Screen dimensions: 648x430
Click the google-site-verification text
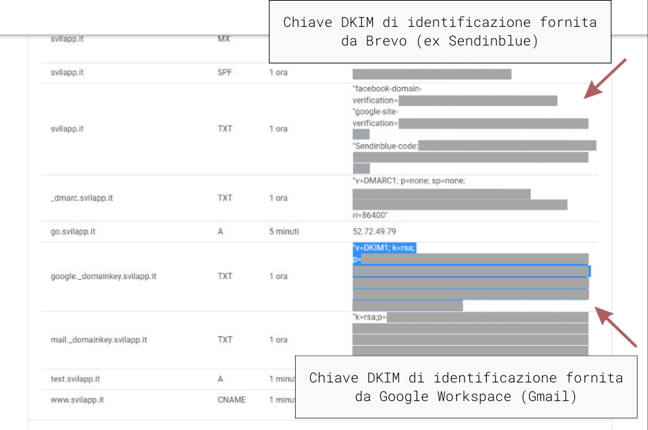click(376, 111)
